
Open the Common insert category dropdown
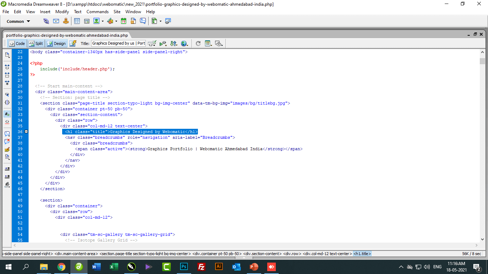click(x=19, y=21)
